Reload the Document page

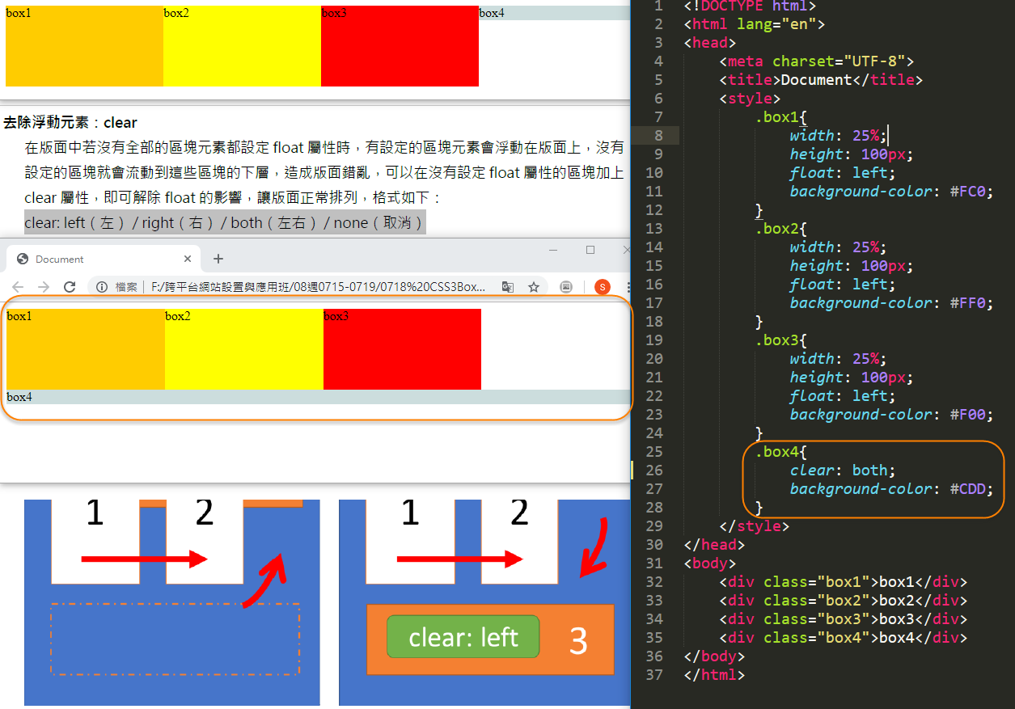70,287
